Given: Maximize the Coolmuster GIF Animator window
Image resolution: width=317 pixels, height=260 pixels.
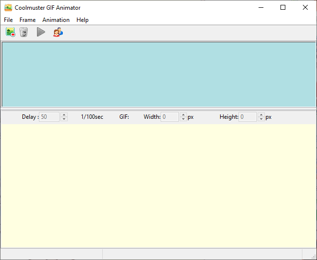Looking at the screenshot, I should tap(283, 7).
